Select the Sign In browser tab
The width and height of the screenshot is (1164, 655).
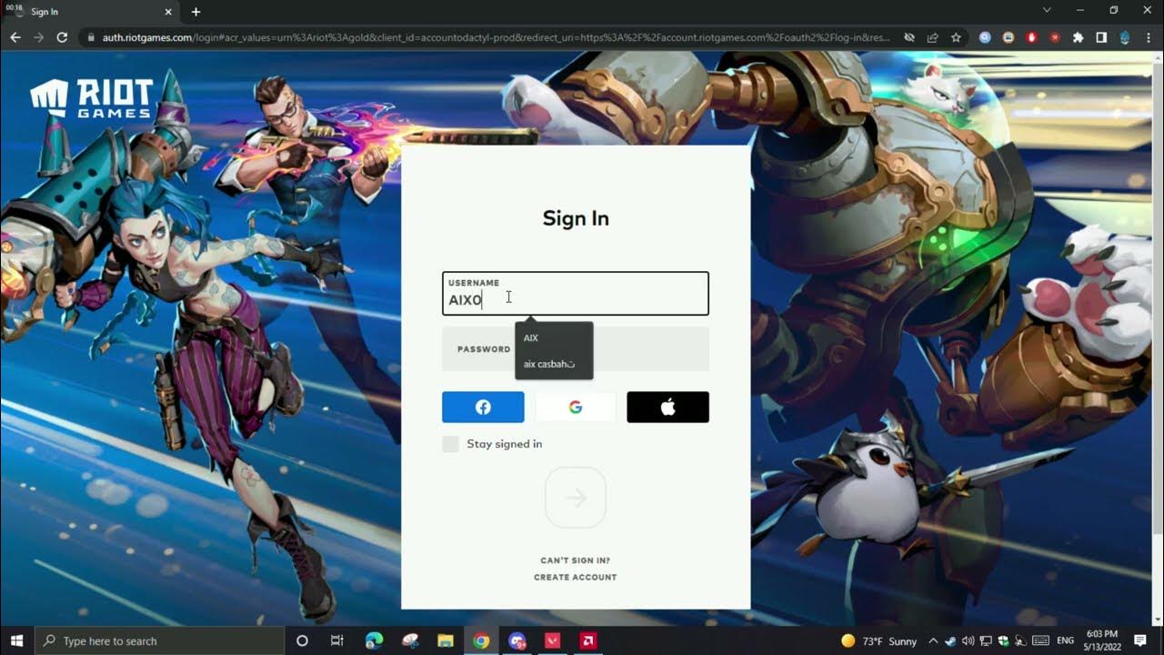(91, 12)
